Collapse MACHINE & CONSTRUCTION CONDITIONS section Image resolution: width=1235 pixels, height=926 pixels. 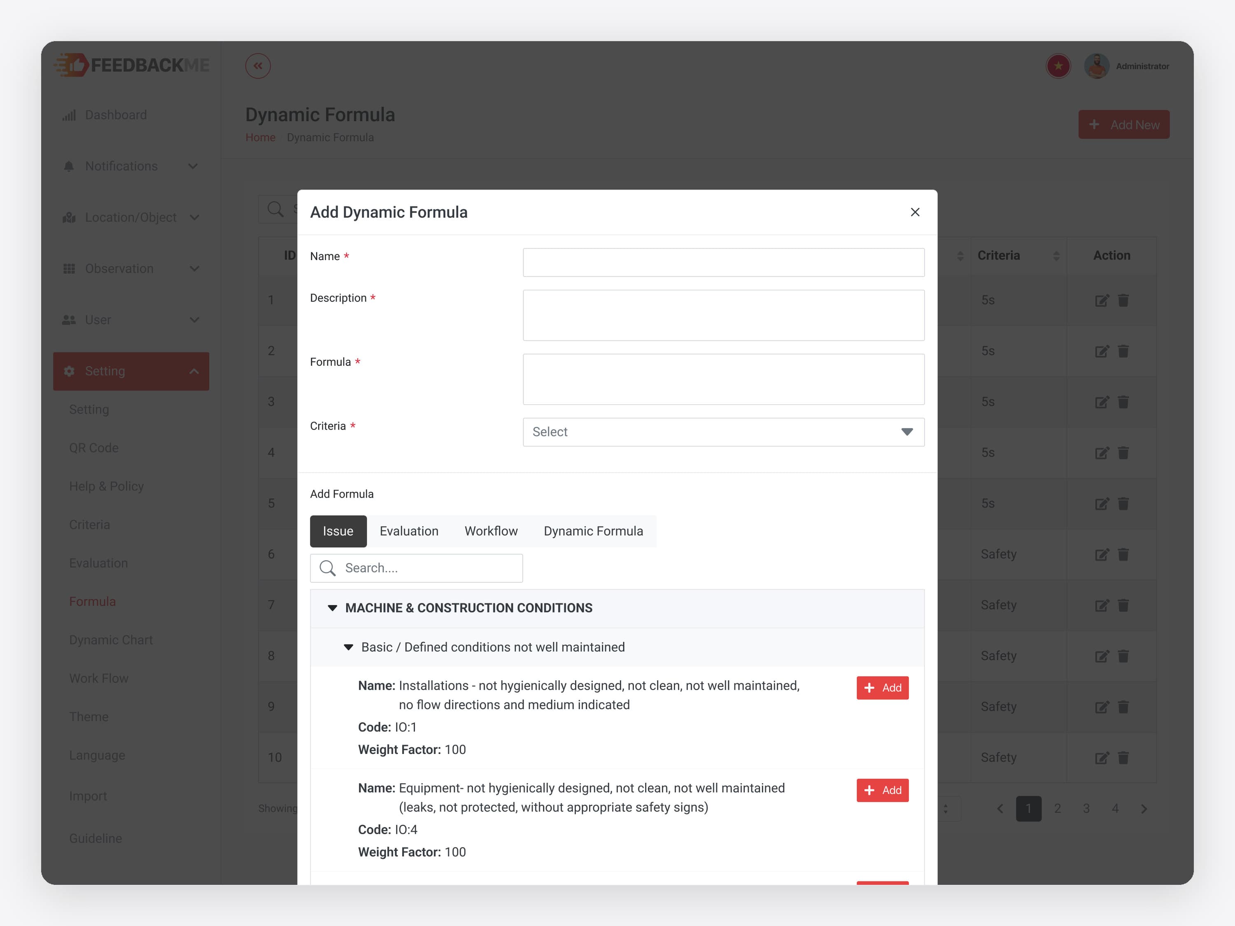(332, 608)
